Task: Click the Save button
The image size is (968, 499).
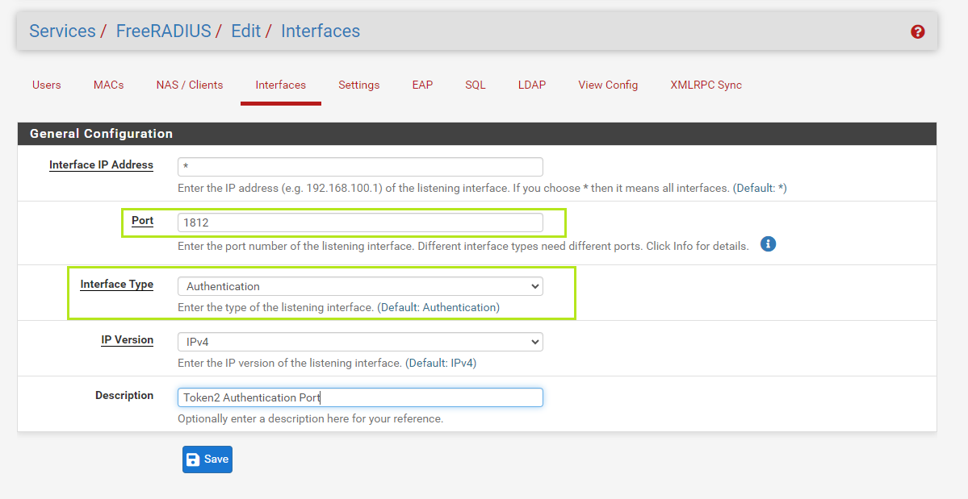Action: (207, 459)
